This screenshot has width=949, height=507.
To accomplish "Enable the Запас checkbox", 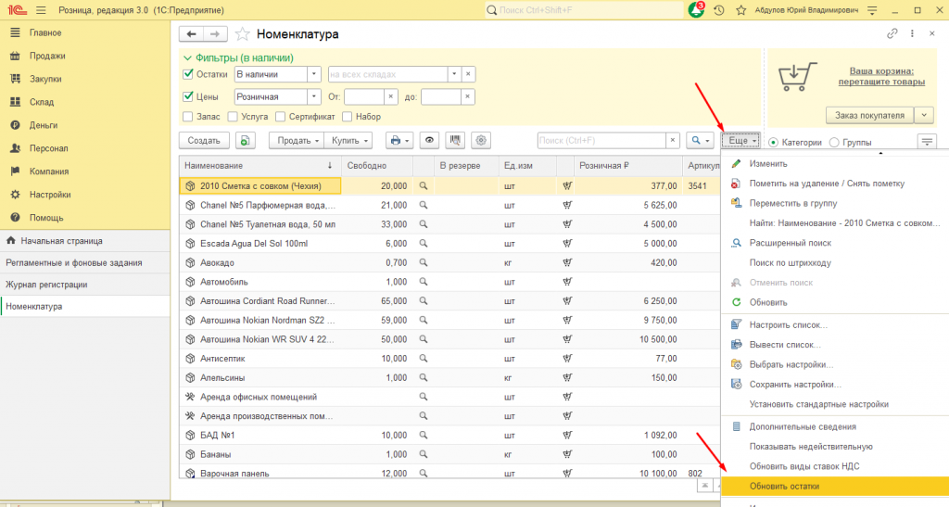I will [187, 116].
